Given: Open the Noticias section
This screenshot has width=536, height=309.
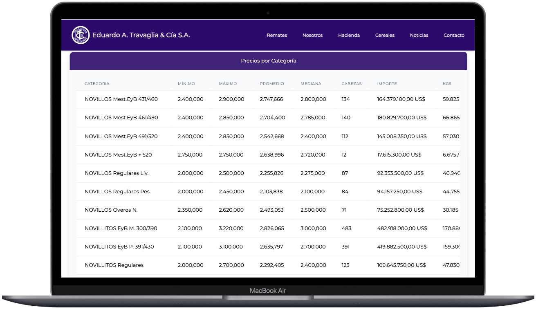Looking at the screenshot, I should tap(419, 36).
